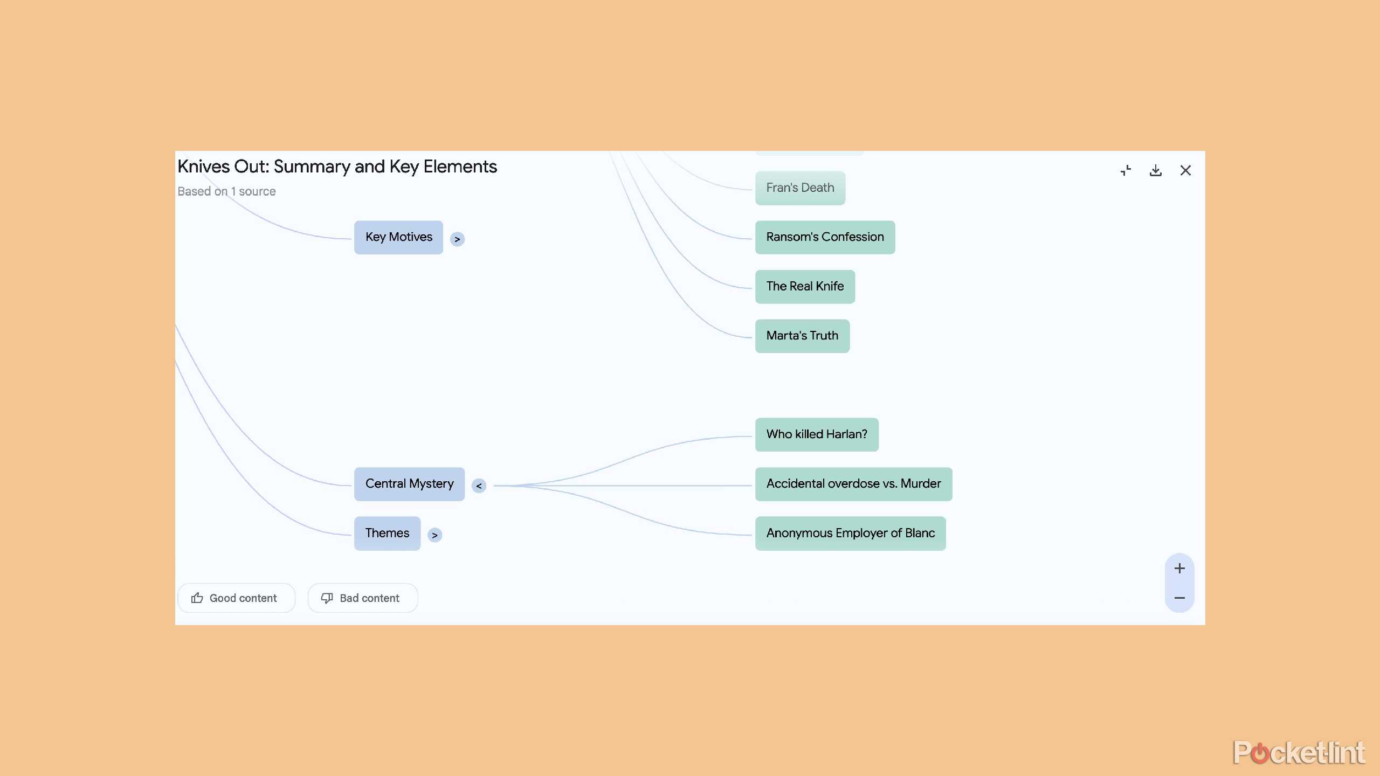
Task: Download the mind map image
Action: pyautogui.click(x=1156, y=170)
